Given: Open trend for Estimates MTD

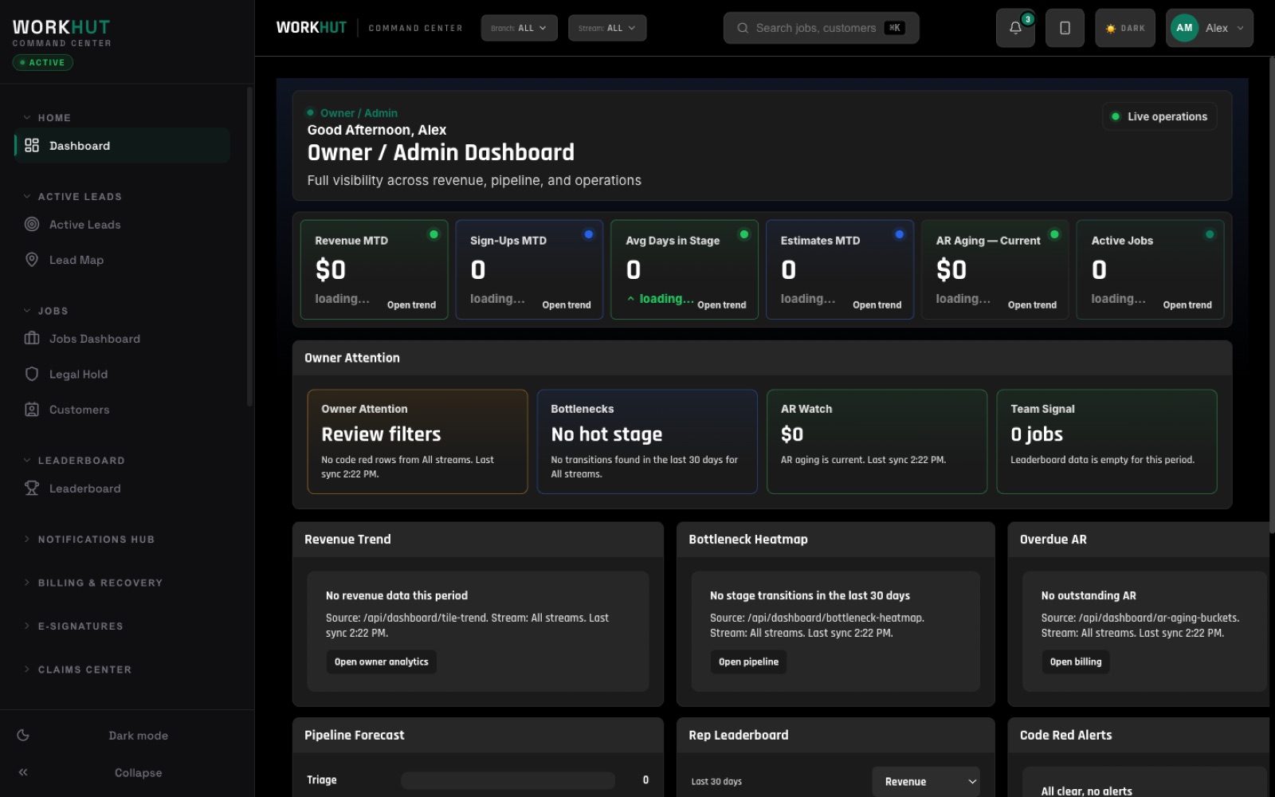Looking at the screenshot, I should [877, 305].
